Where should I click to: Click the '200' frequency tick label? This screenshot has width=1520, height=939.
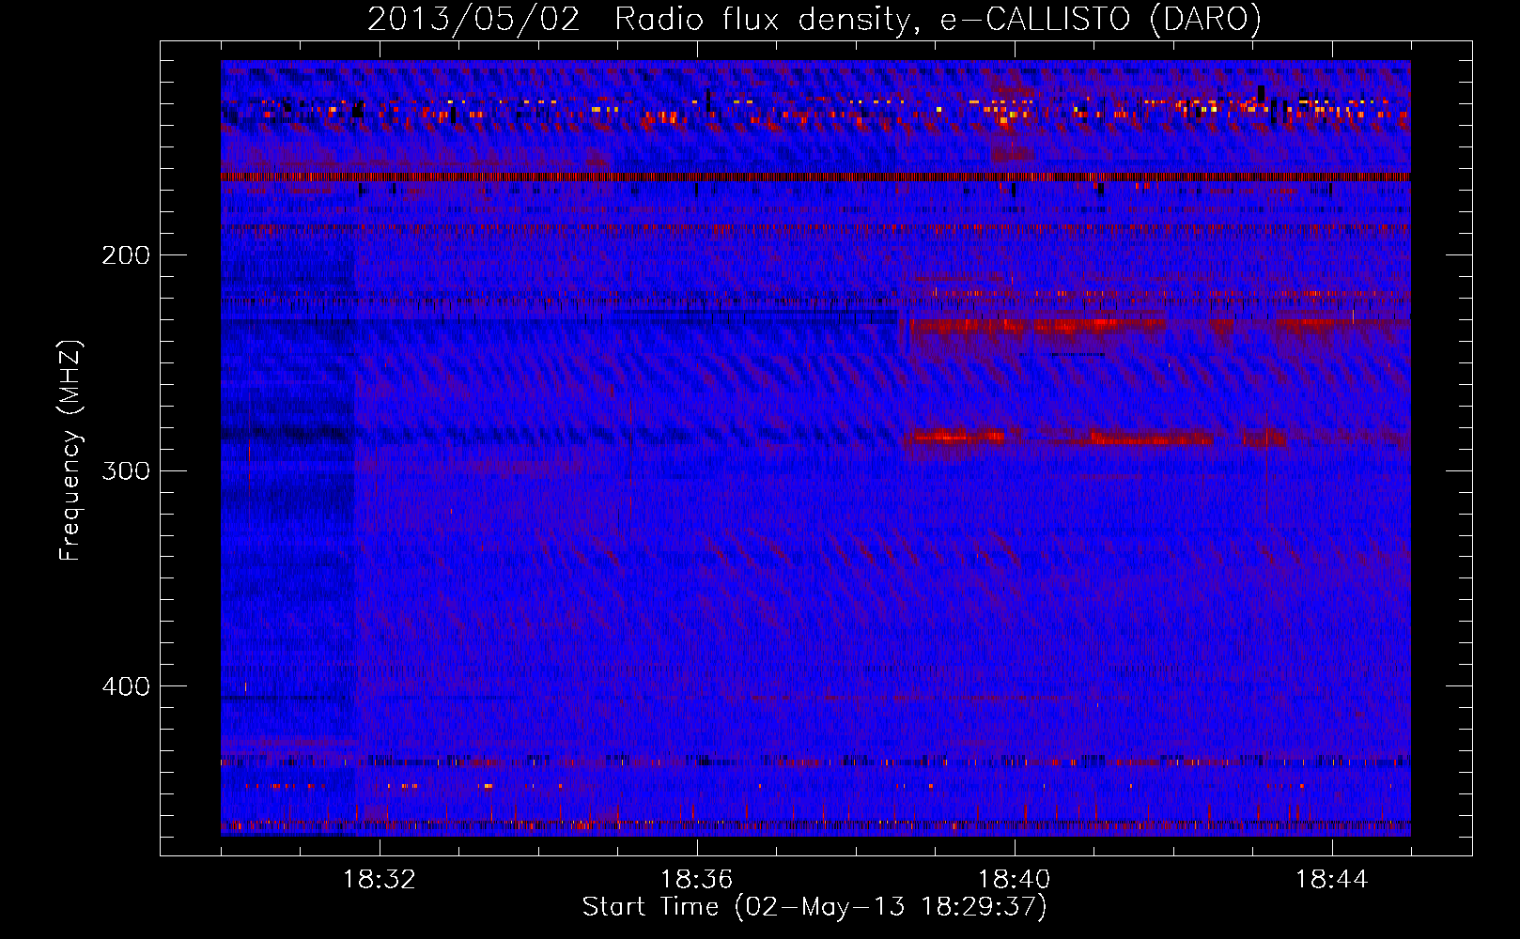[126, 255]
